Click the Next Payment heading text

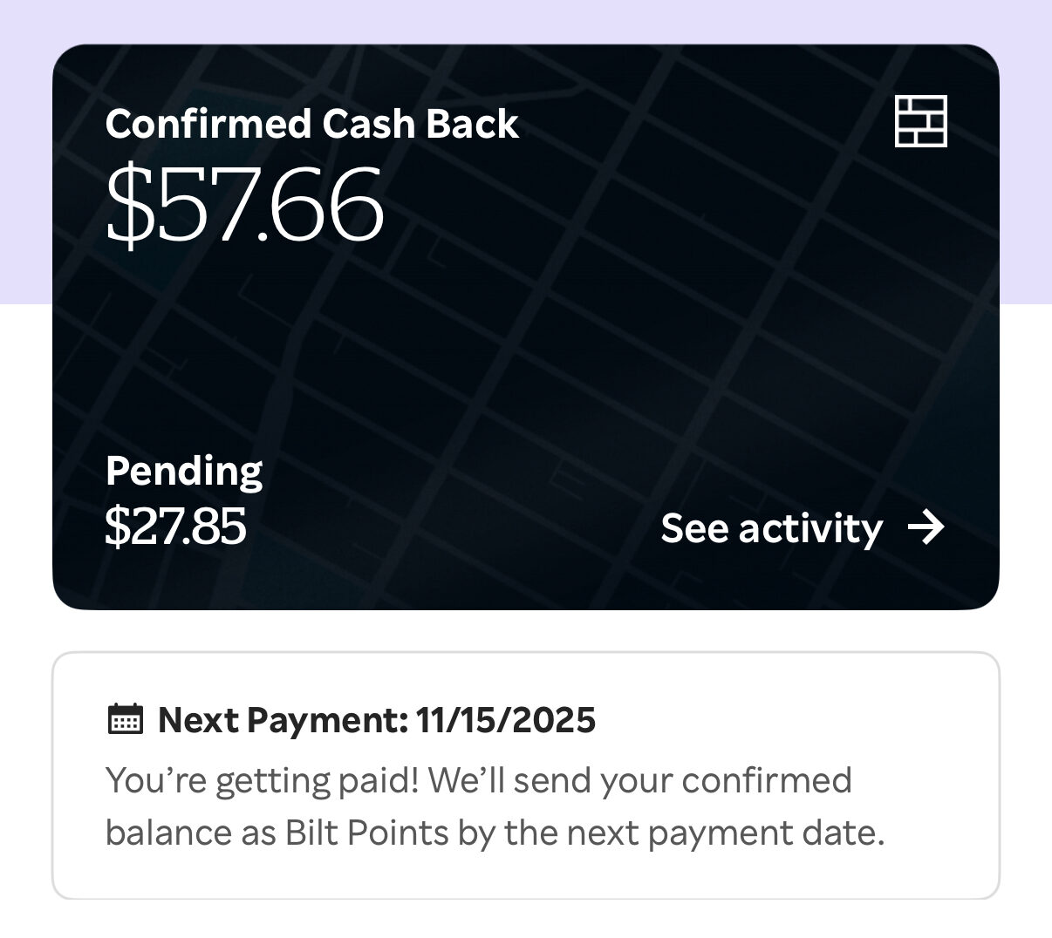[x=283, y=720]
